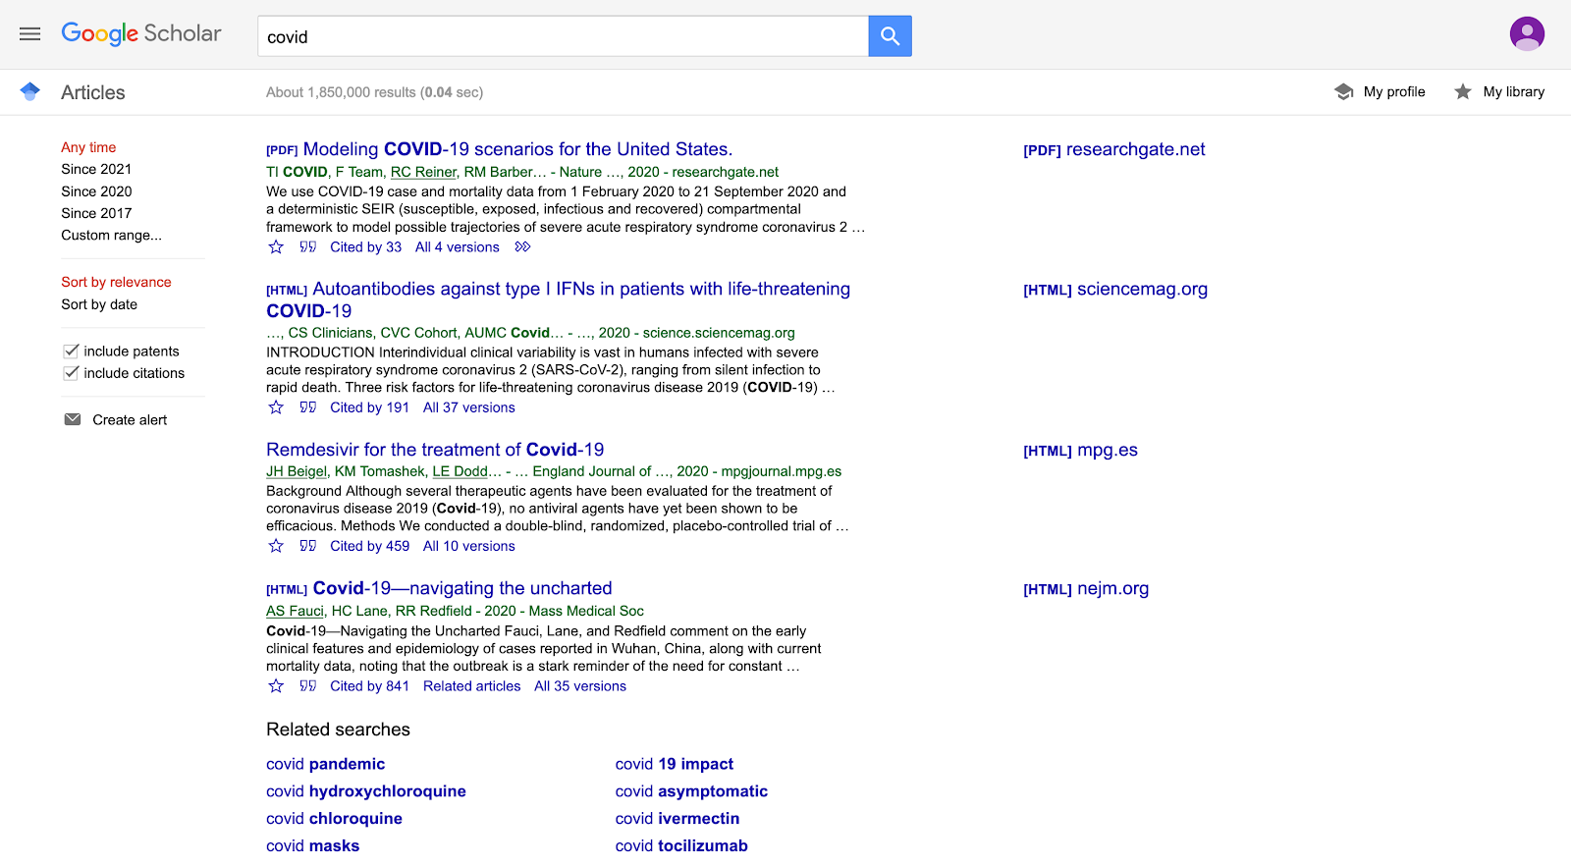Screen dimensions: 1571x866
Task: Search related covid asymptomatic
Action: [x=691, y=791]
